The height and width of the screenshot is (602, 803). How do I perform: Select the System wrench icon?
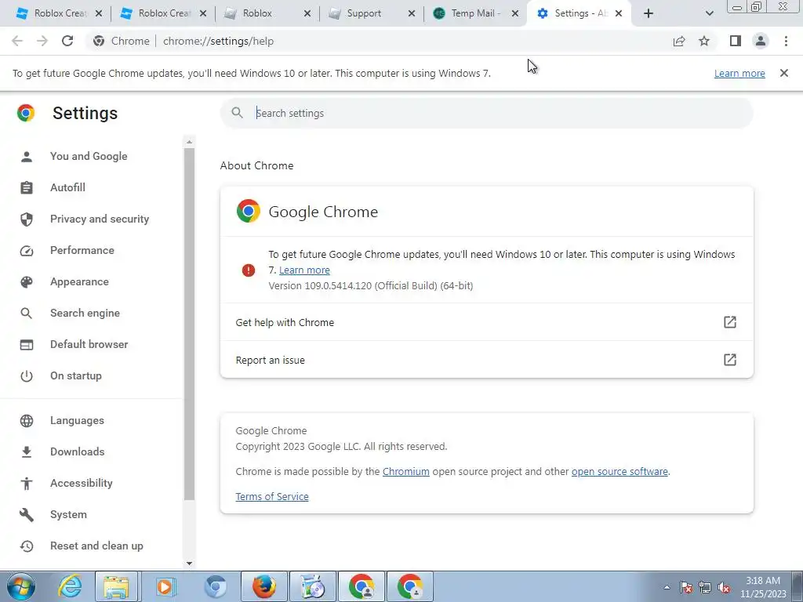click(27, 514)
